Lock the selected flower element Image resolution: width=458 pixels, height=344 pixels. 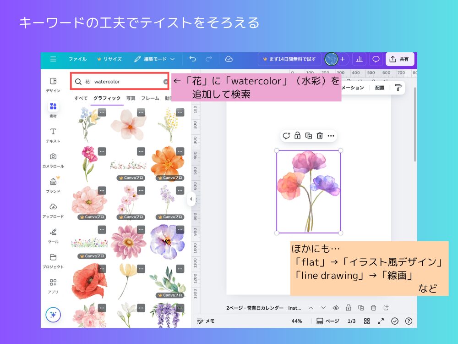click(x=297, y=136)
